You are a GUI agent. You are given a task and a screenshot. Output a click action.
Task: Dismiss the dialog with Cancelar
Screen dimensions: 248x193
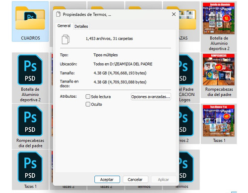(x=135, y=179)
